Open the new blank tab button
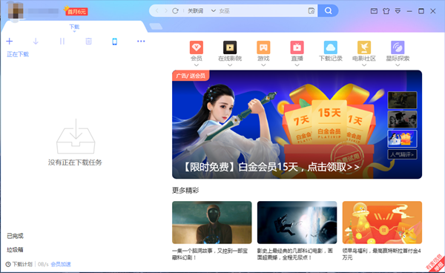This screenshot has height=273, width=445. coord(156,27)
